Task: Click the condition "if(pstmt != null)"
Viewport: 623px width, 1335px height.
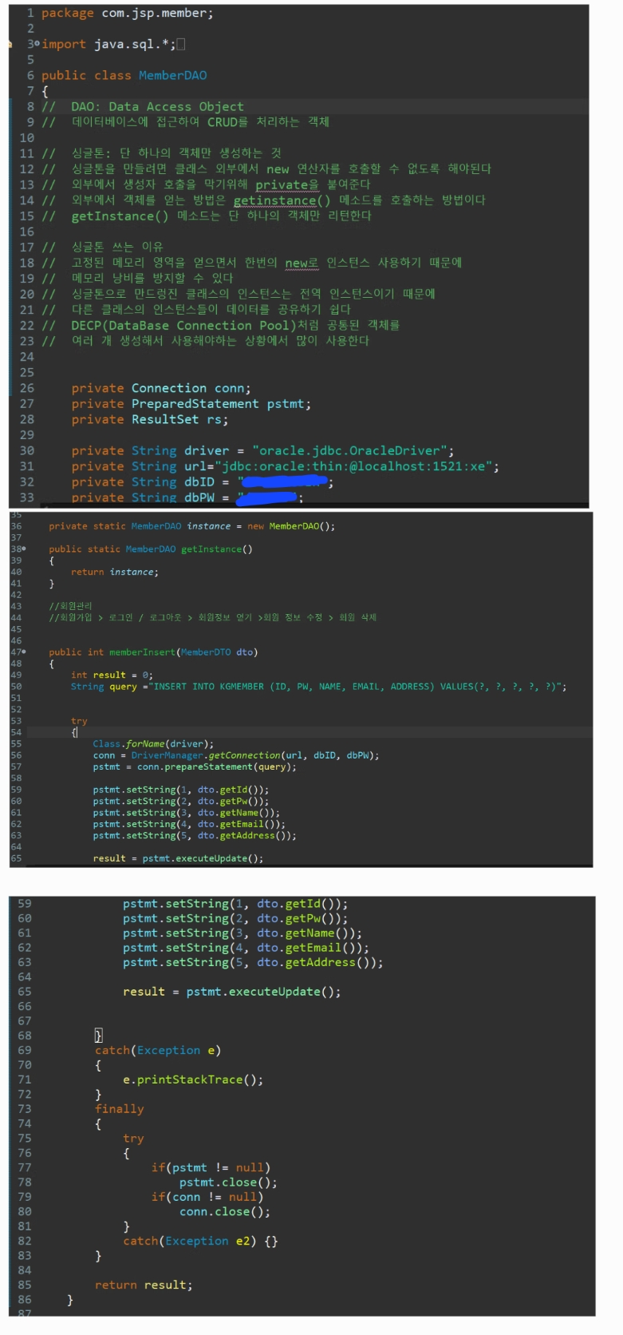Action: tap(211, 1168)
